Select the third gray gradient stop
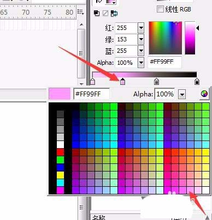 tap(156, 81)
